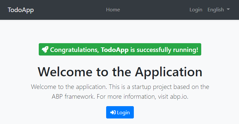Screen dimensions: 239x124
Task: Click the 'Welcome to the Application' heading
Action: 120,72
